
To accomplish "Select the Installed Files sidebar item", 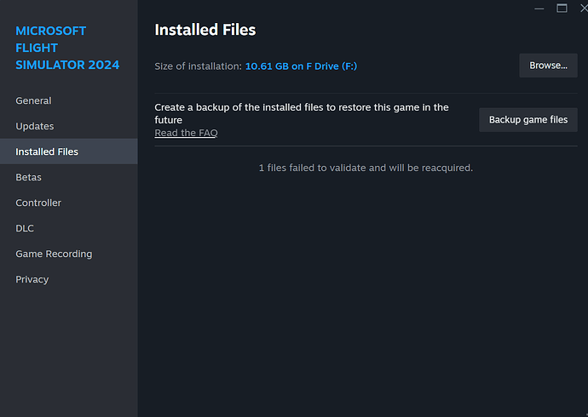I will point(47,151).
